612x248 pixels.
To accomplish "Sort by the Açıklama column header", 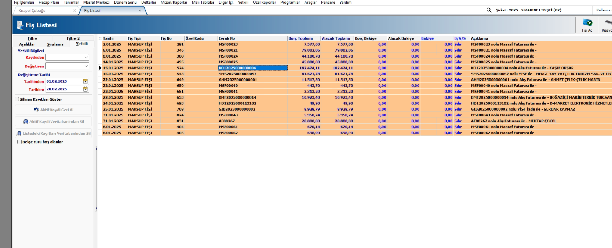I will 541,38.
